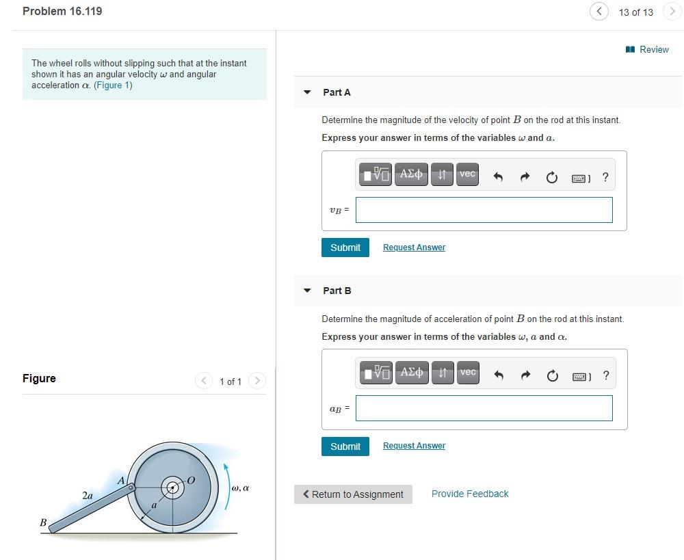Screen dimensions: 684x560
Task: Open the ΑΣφ symbols palette in Part B
Action: [x=412, y=373]
